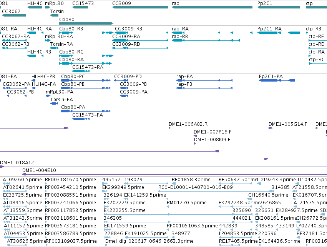The image size is (327, 247).
Task: Select the CG3062-RA transcript label
Action: click(x=16, y=36)
